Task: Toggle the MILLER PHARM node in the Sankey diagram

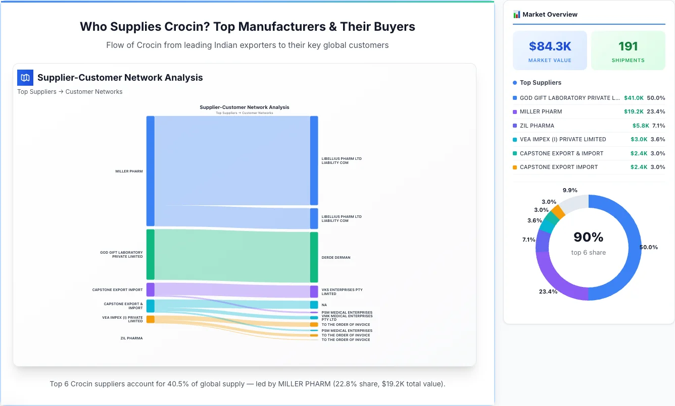Action: [x=150, y=170]
